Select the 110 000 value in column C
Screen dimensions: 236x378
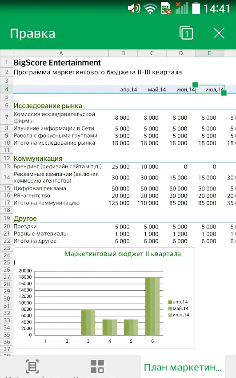tap(148, 203)
